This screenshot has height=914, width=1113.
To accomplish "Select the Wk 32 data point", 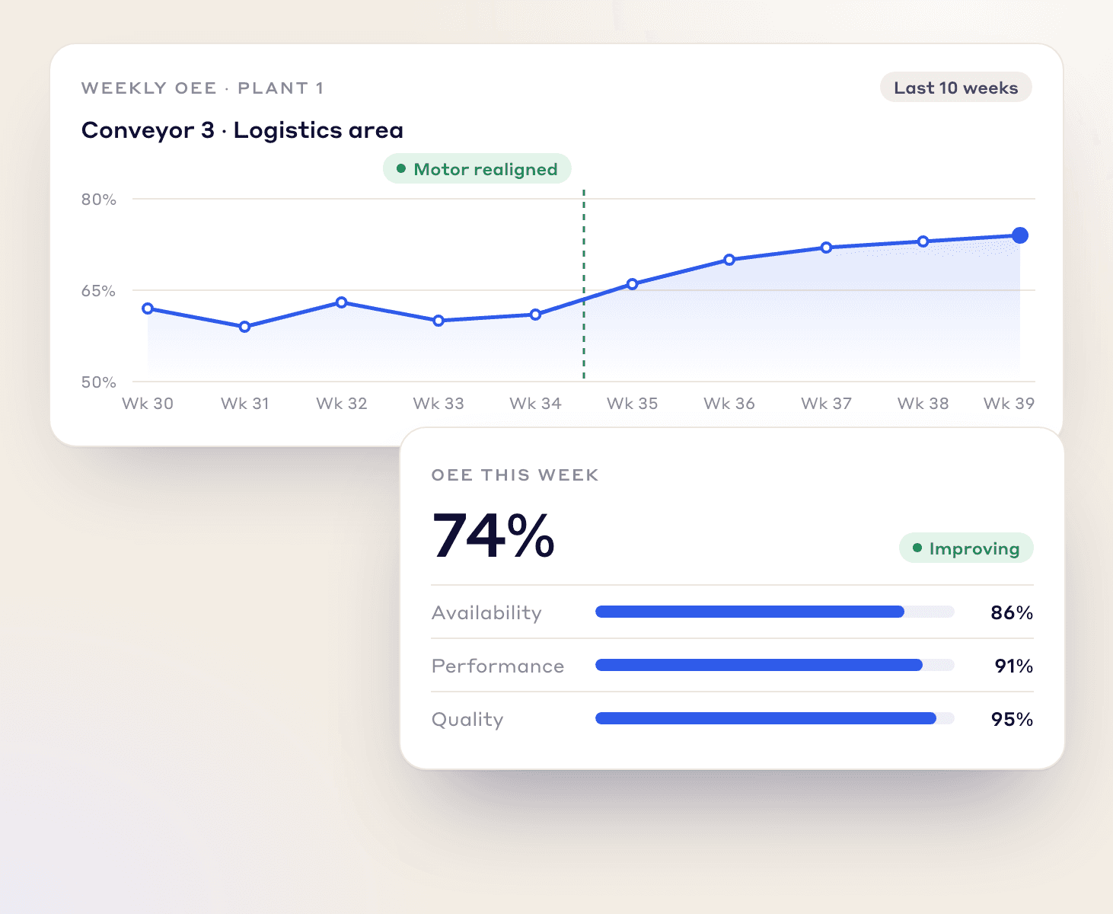I will coord(342,302).
